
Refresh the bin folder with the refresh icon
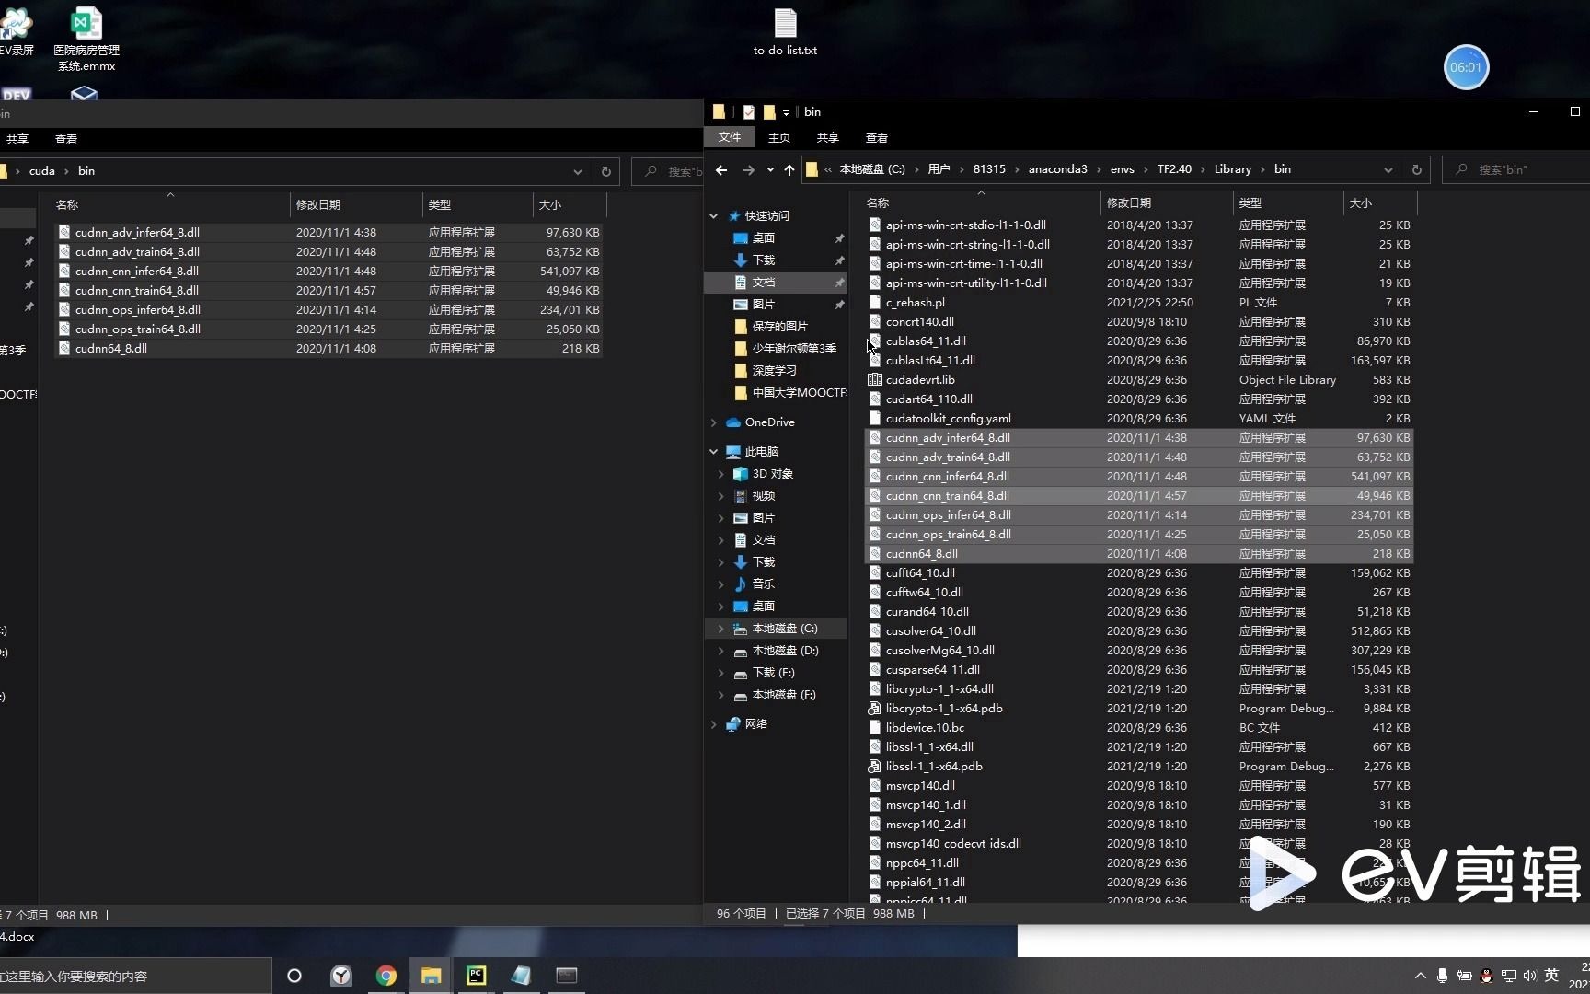pos(1416,170)
